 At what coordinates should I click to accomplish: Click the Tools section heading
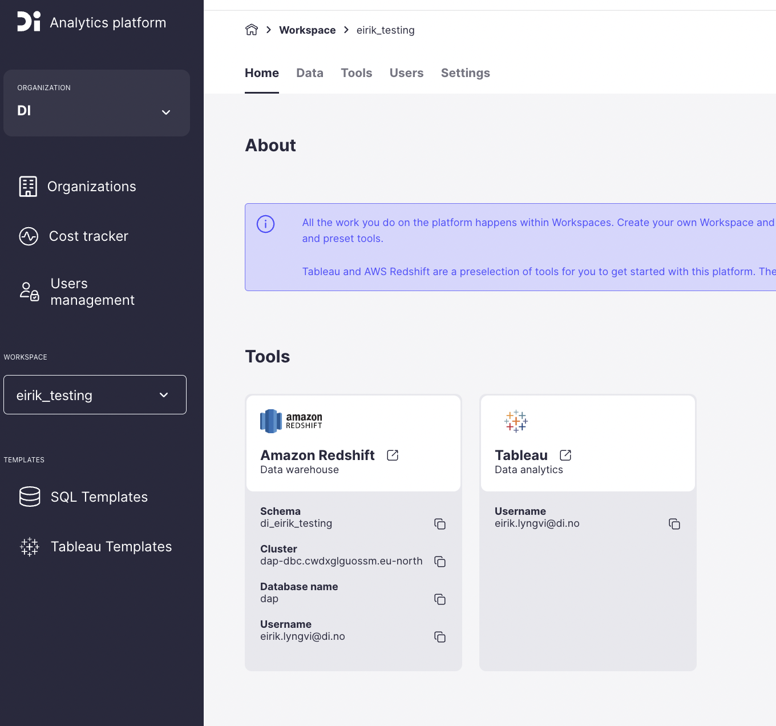tap(268, 357)
